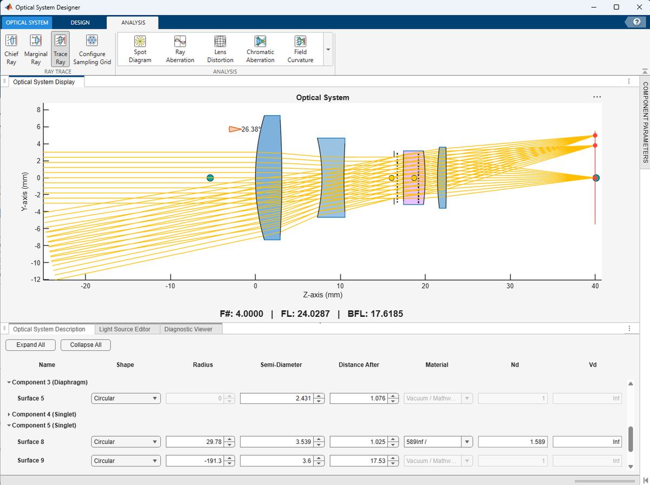Click the Collapse All button
Screen dimensions: 650x485
point(86,345)
